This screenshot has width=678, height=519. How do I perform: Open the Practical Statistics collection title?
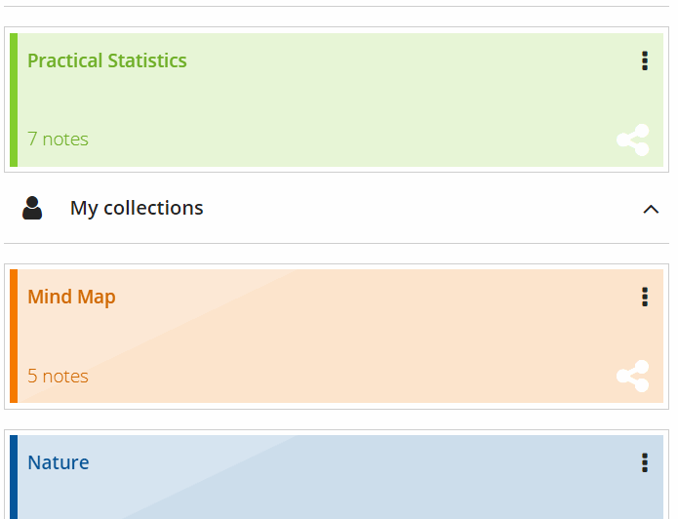107,60
